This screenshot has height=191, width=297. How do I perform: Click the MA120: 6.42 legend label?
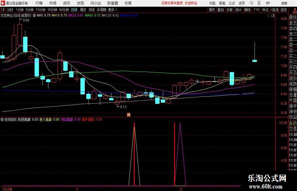110,15
